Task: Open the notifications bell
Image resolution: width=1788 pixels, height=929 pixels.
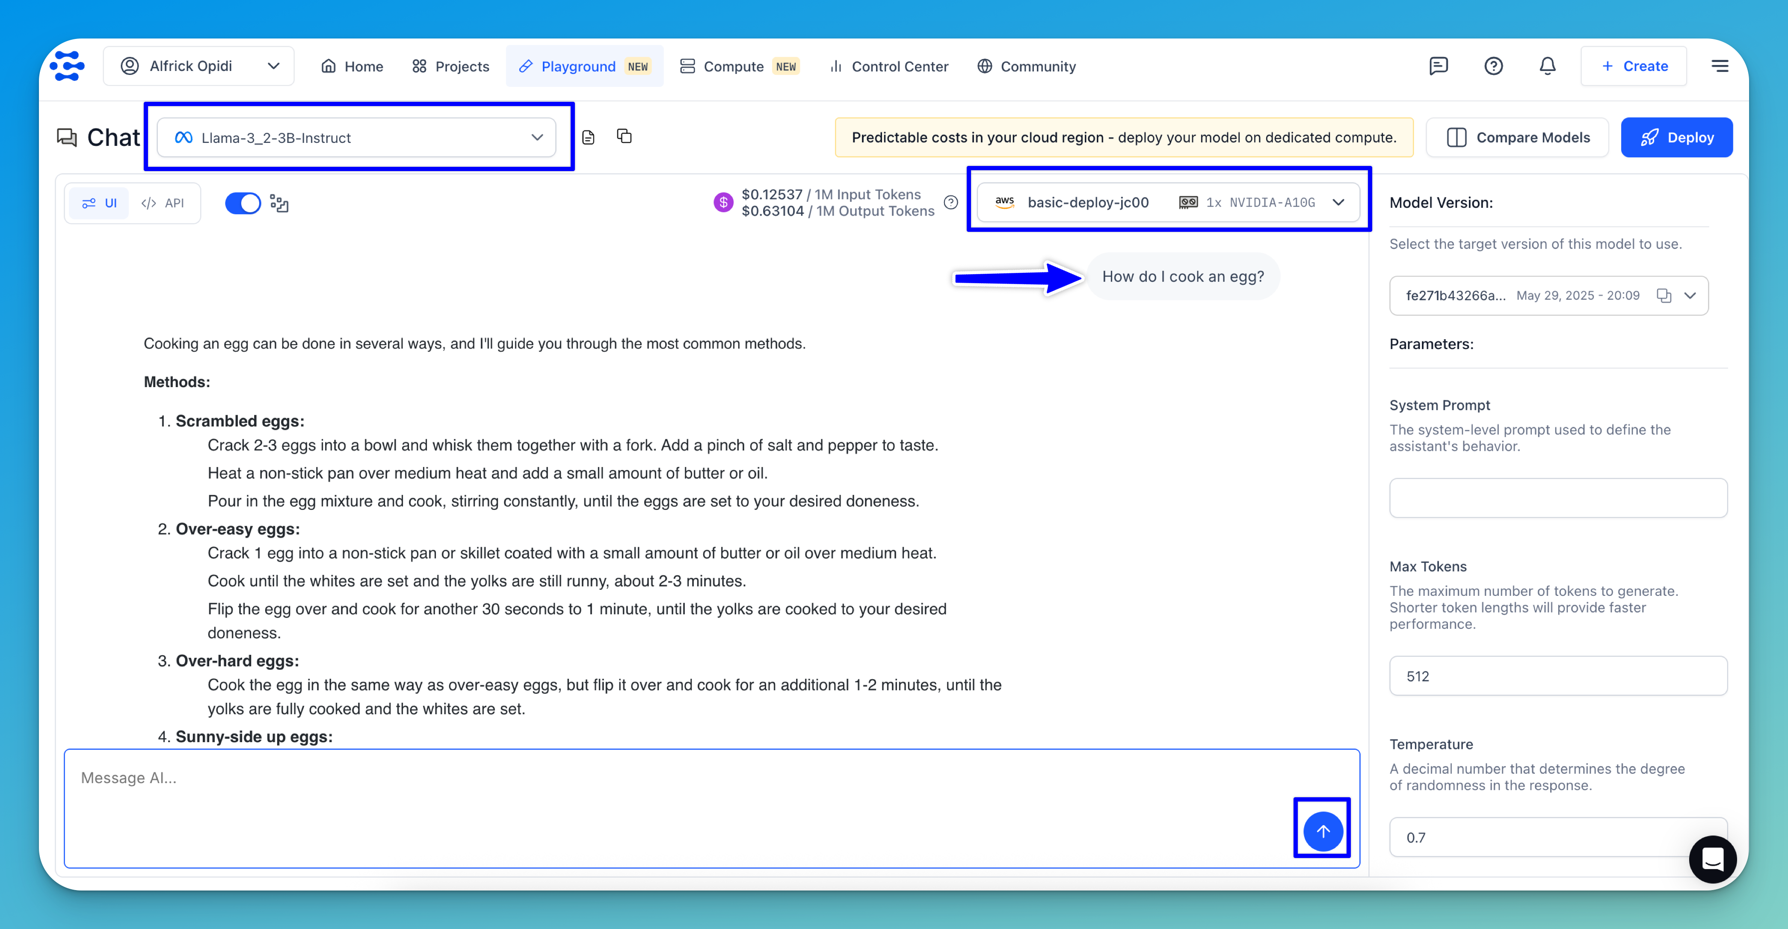Action: click(x=1547, y=66)
